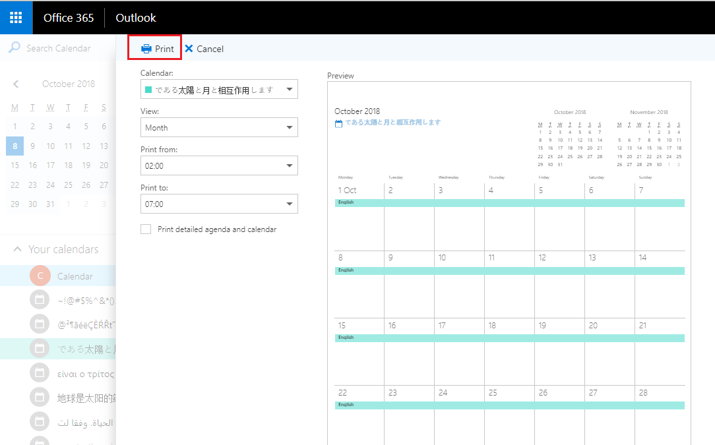Click the である太陽 calendar icon in sidebar
The height and width of the screenshot is (445, 715).
point(40,349)
